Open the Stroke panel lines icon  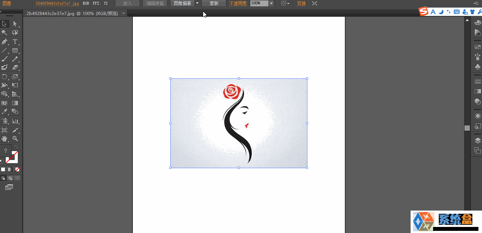[478, 81]
